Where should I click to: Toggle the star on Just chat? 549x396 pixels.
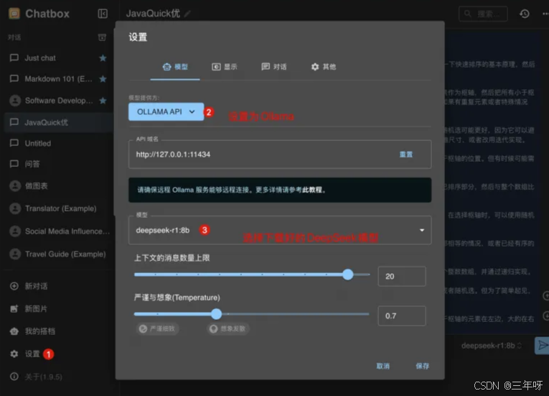click(103, 58)
